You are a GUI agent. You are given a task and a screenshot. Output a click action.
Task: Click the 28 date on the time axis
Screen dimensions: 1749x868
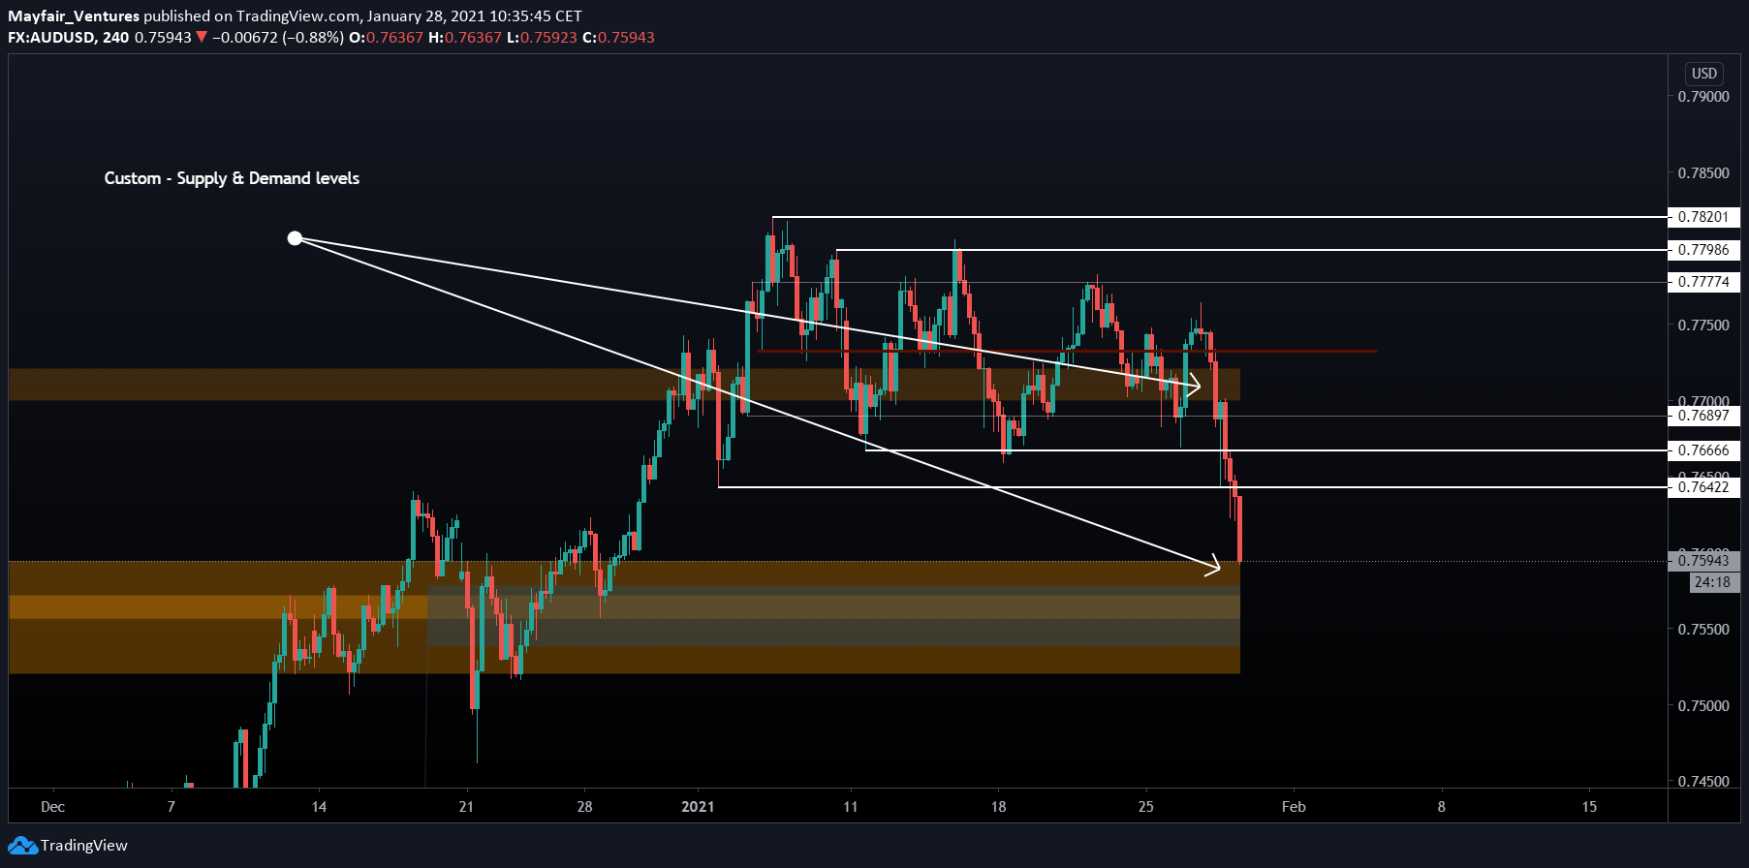tap(584, 807)
